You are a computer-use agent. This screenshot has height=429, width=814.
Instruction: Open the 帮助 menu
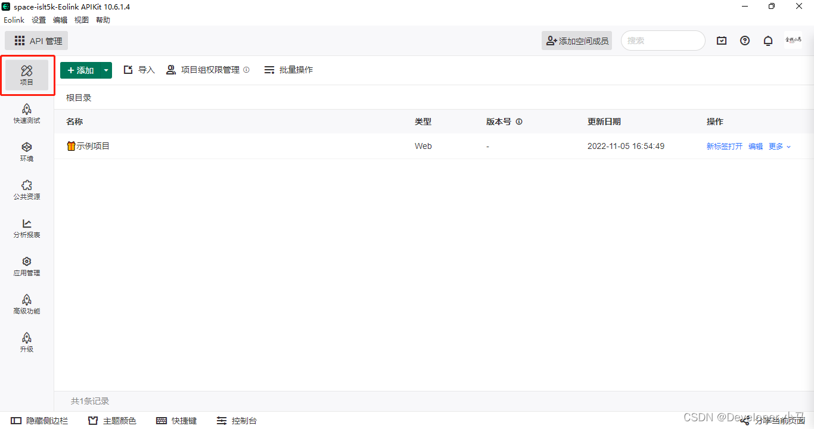tap(103, 20)
